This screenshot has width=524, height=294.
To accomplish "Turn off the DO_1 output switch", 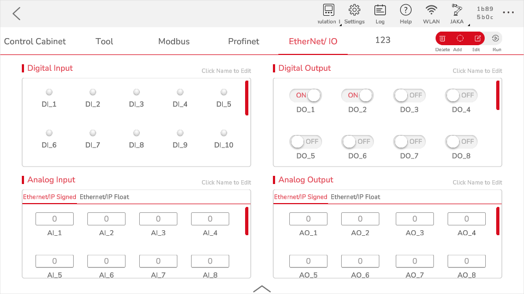I will 306,95.
